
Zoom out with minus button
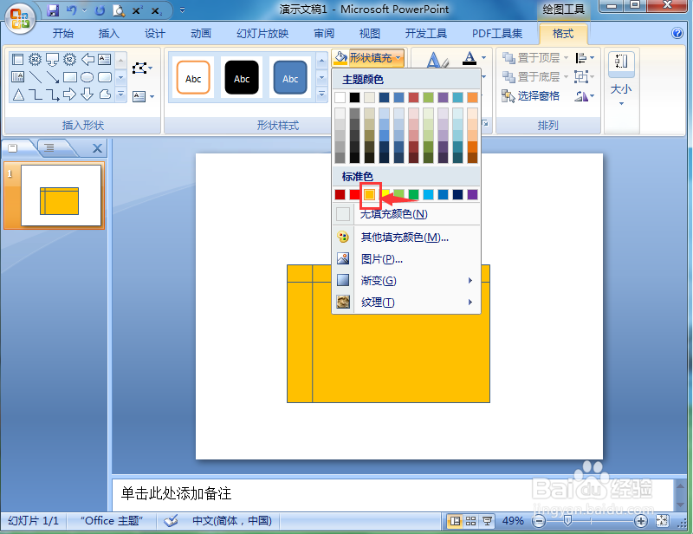tap(539, 521)
